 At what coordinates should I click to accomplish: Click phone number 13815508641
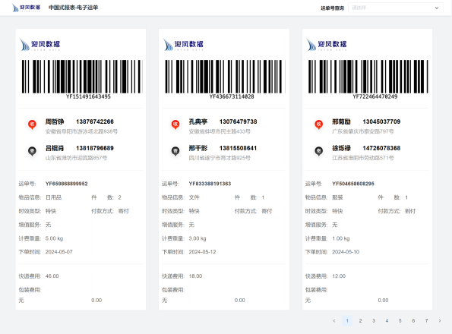238,148
